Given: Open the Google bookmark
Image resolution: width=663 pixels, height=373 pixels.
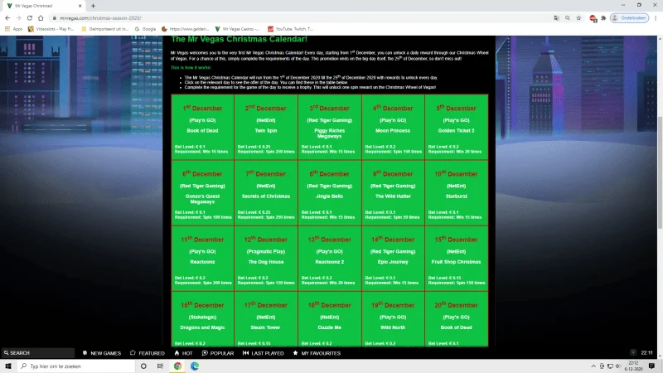Looking at the screenshot, I should click(x=146, y=29).
